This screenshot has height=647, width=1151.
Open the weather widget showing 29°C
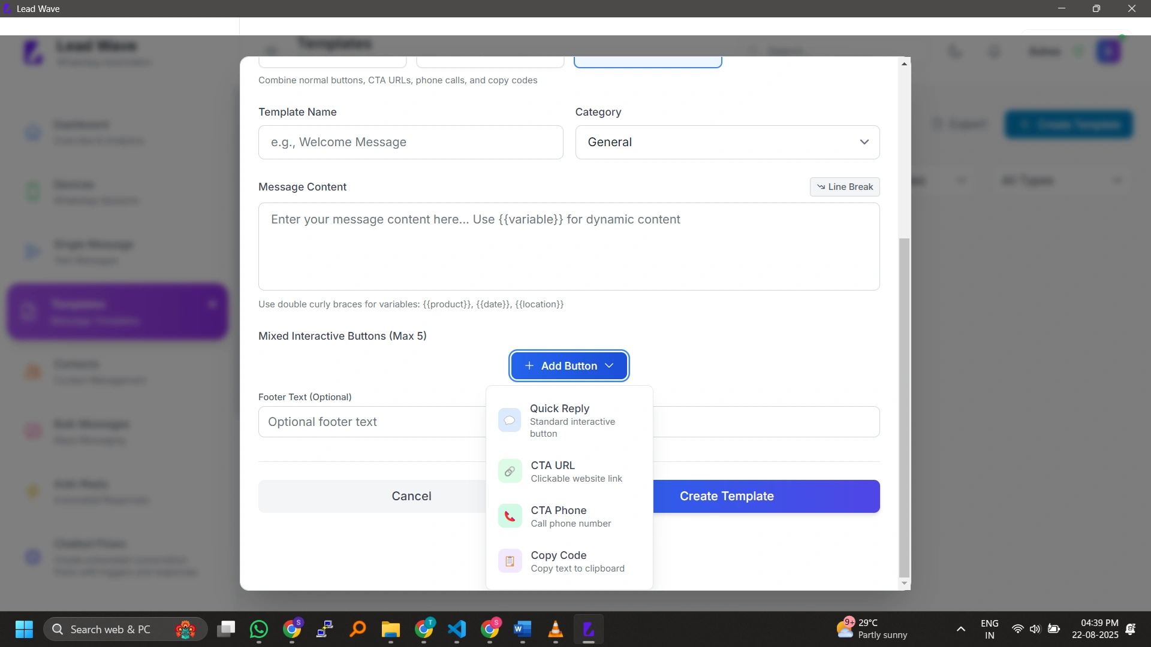[x=872, y=629]
